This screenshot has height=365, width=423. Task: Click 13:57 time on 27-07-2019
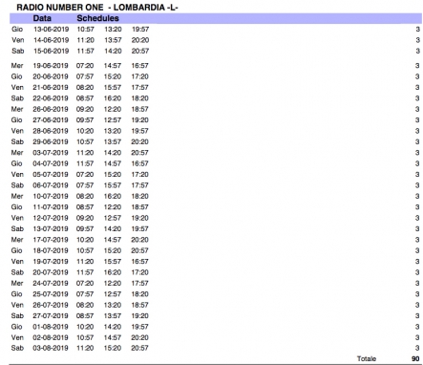[x=113, y=316]
